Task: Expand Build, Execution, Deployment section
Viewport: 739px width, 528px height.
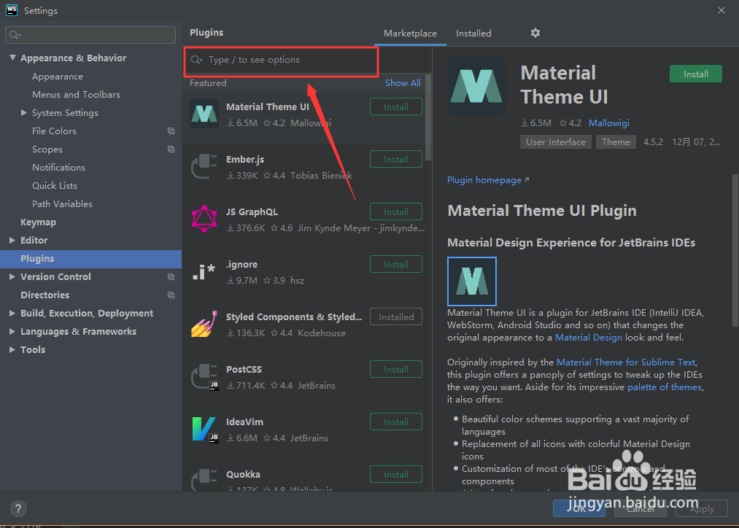Action: 12,313
